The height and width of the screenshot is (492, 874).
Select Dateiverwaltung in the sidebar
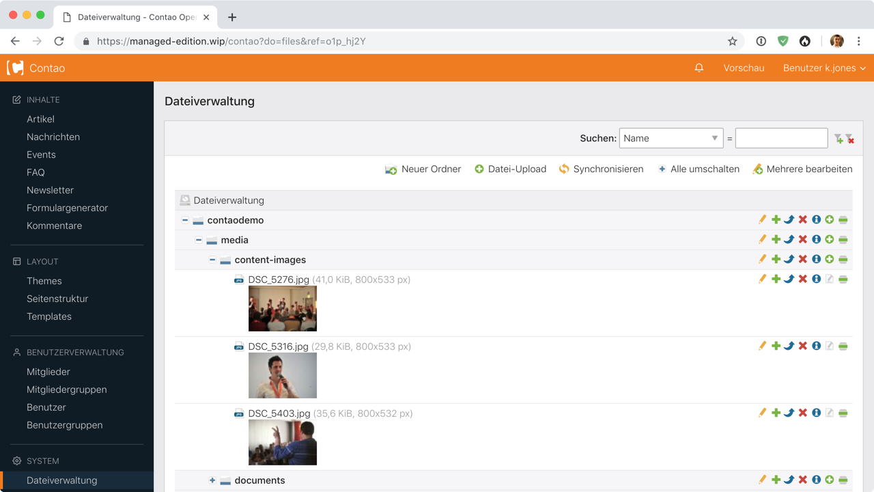click(62, 480)
